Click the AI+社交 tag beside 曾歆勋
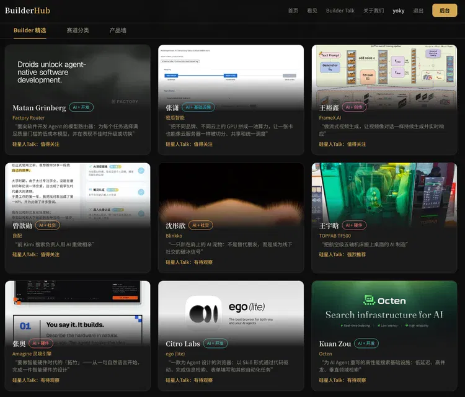Screen dimensions: 465x397 48,225
